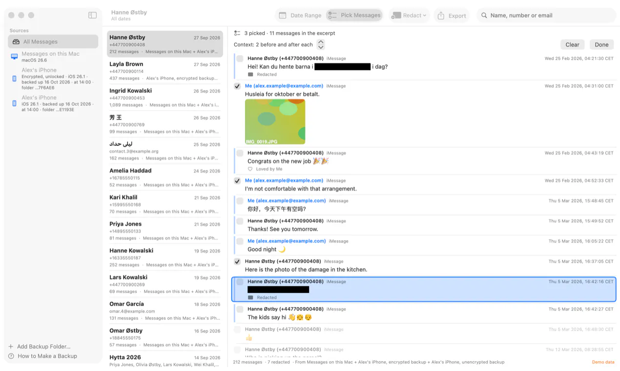Tick the checkbox for 'The kids say hi'

click(240, 309)
